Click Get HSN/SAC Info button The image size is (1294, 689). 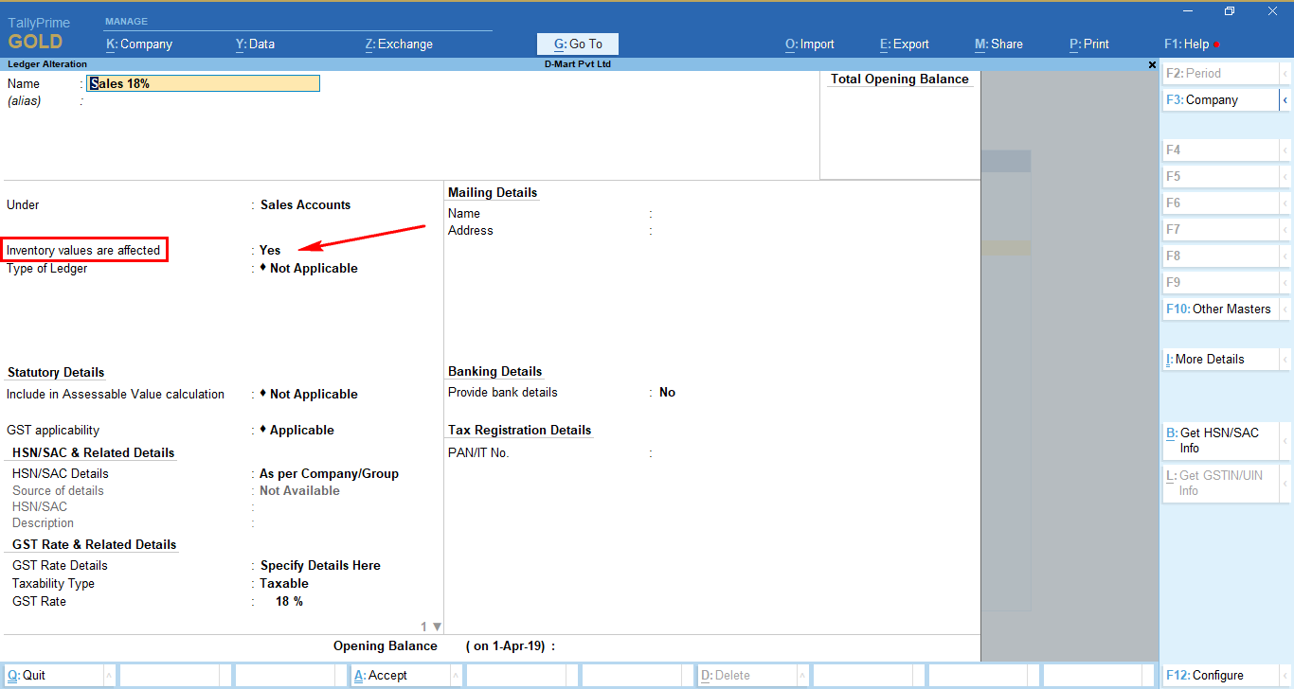pos(1220,440)
